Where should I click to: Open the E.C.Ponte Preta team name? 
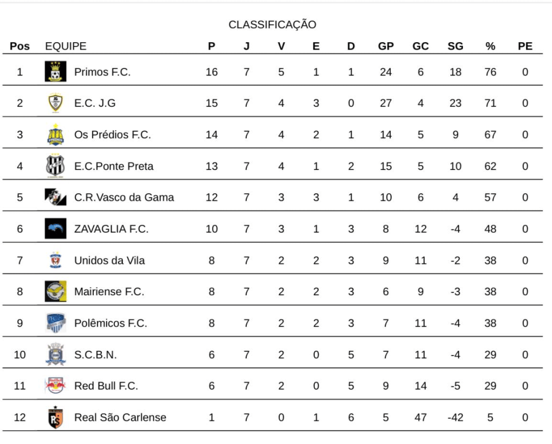click(114, 166)
